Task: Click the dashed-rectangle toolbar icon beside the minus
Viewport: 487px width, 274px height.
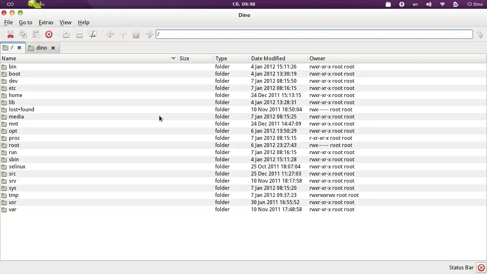Action: click(93, 34)
